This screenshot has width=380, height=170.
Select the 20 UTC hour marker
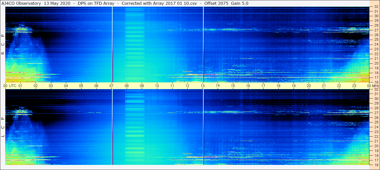coord(309,86)
